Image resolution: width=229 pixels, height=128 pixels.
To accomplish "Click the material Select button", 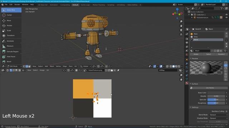I will click(x=209, y=54).
